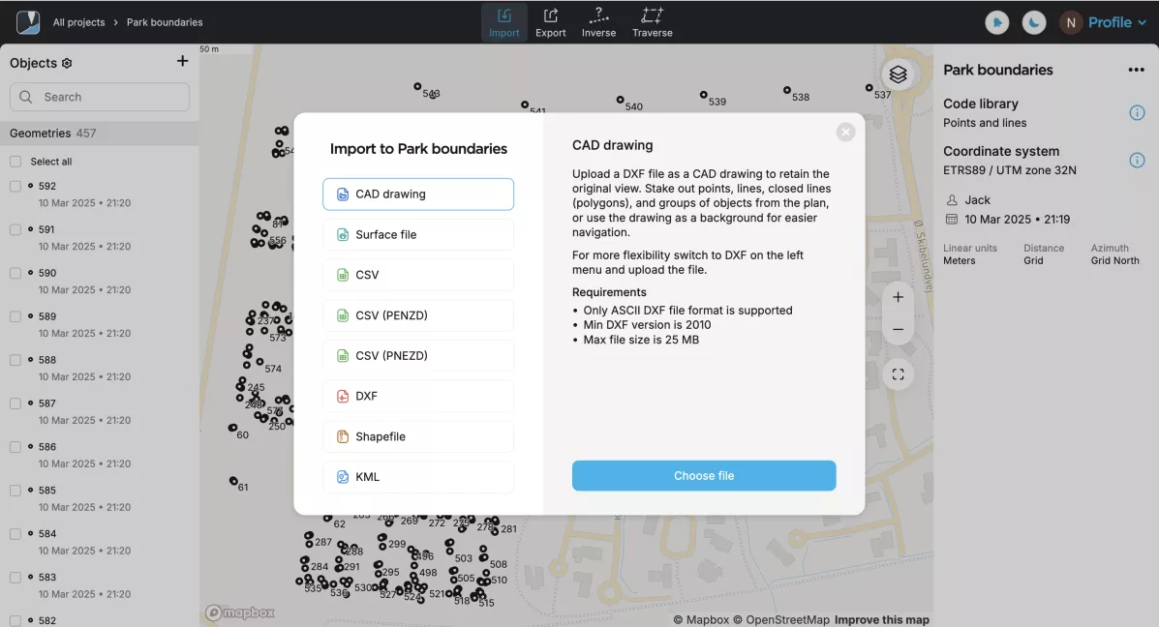This screenshot has width=1159, height=627.
Task: Click point 540 on the map
Action: pos(620,100)
